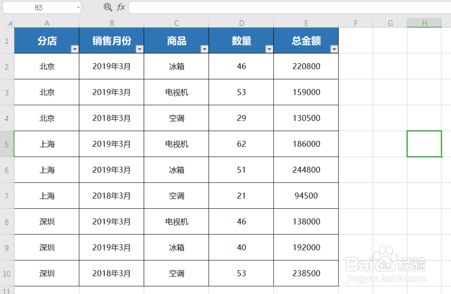Select column C header
This screenshot has height=294, width=451.
point(176,23)
